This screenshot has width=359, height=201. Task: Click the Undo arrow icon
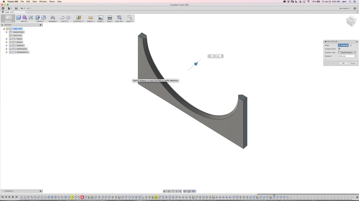(x=22, y=8)
